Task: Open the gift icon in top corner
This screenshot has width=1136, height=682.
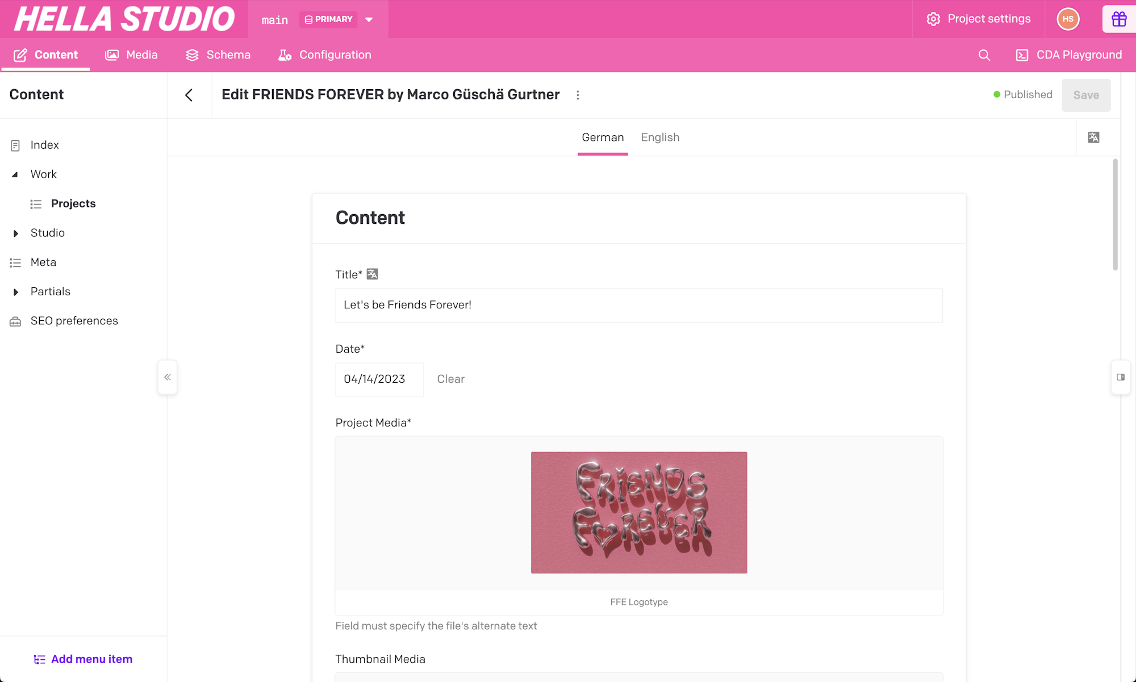Action: click(1118, 19)
